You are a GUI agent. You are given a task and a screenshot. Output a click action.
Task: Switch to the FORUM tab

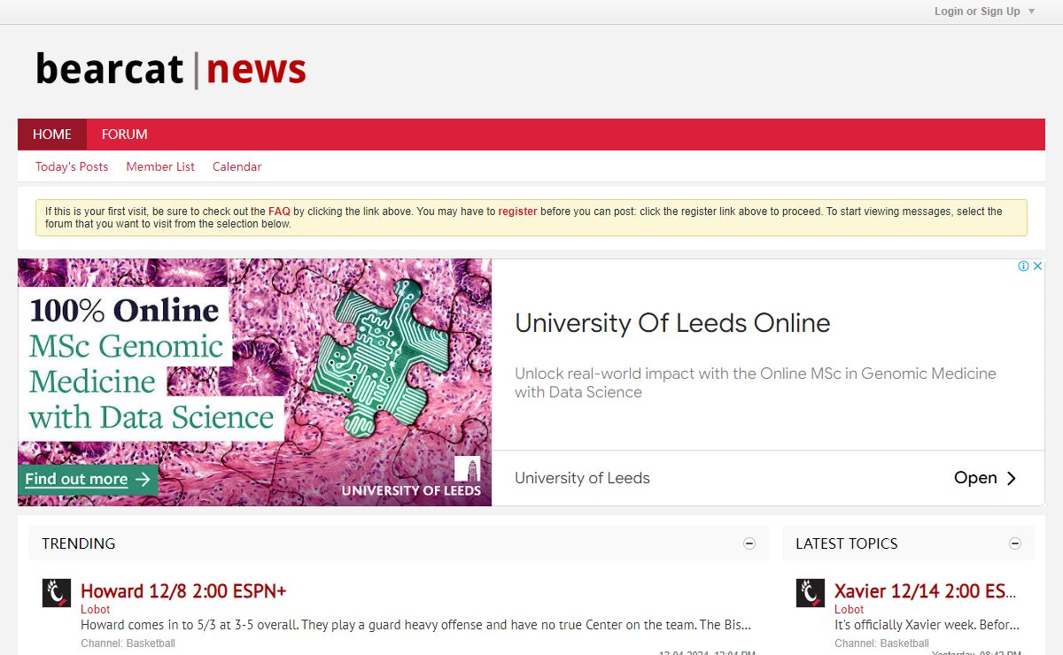[x=124, y=135]
